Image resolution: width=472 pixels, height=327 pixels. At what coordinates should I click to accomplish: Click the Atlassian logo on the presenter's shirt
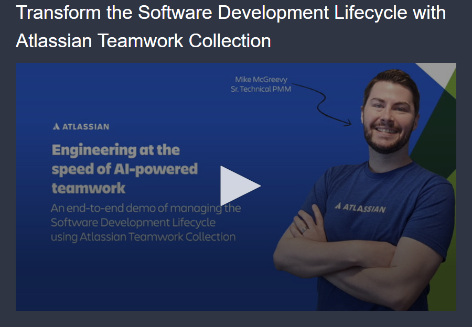point(360,208)
